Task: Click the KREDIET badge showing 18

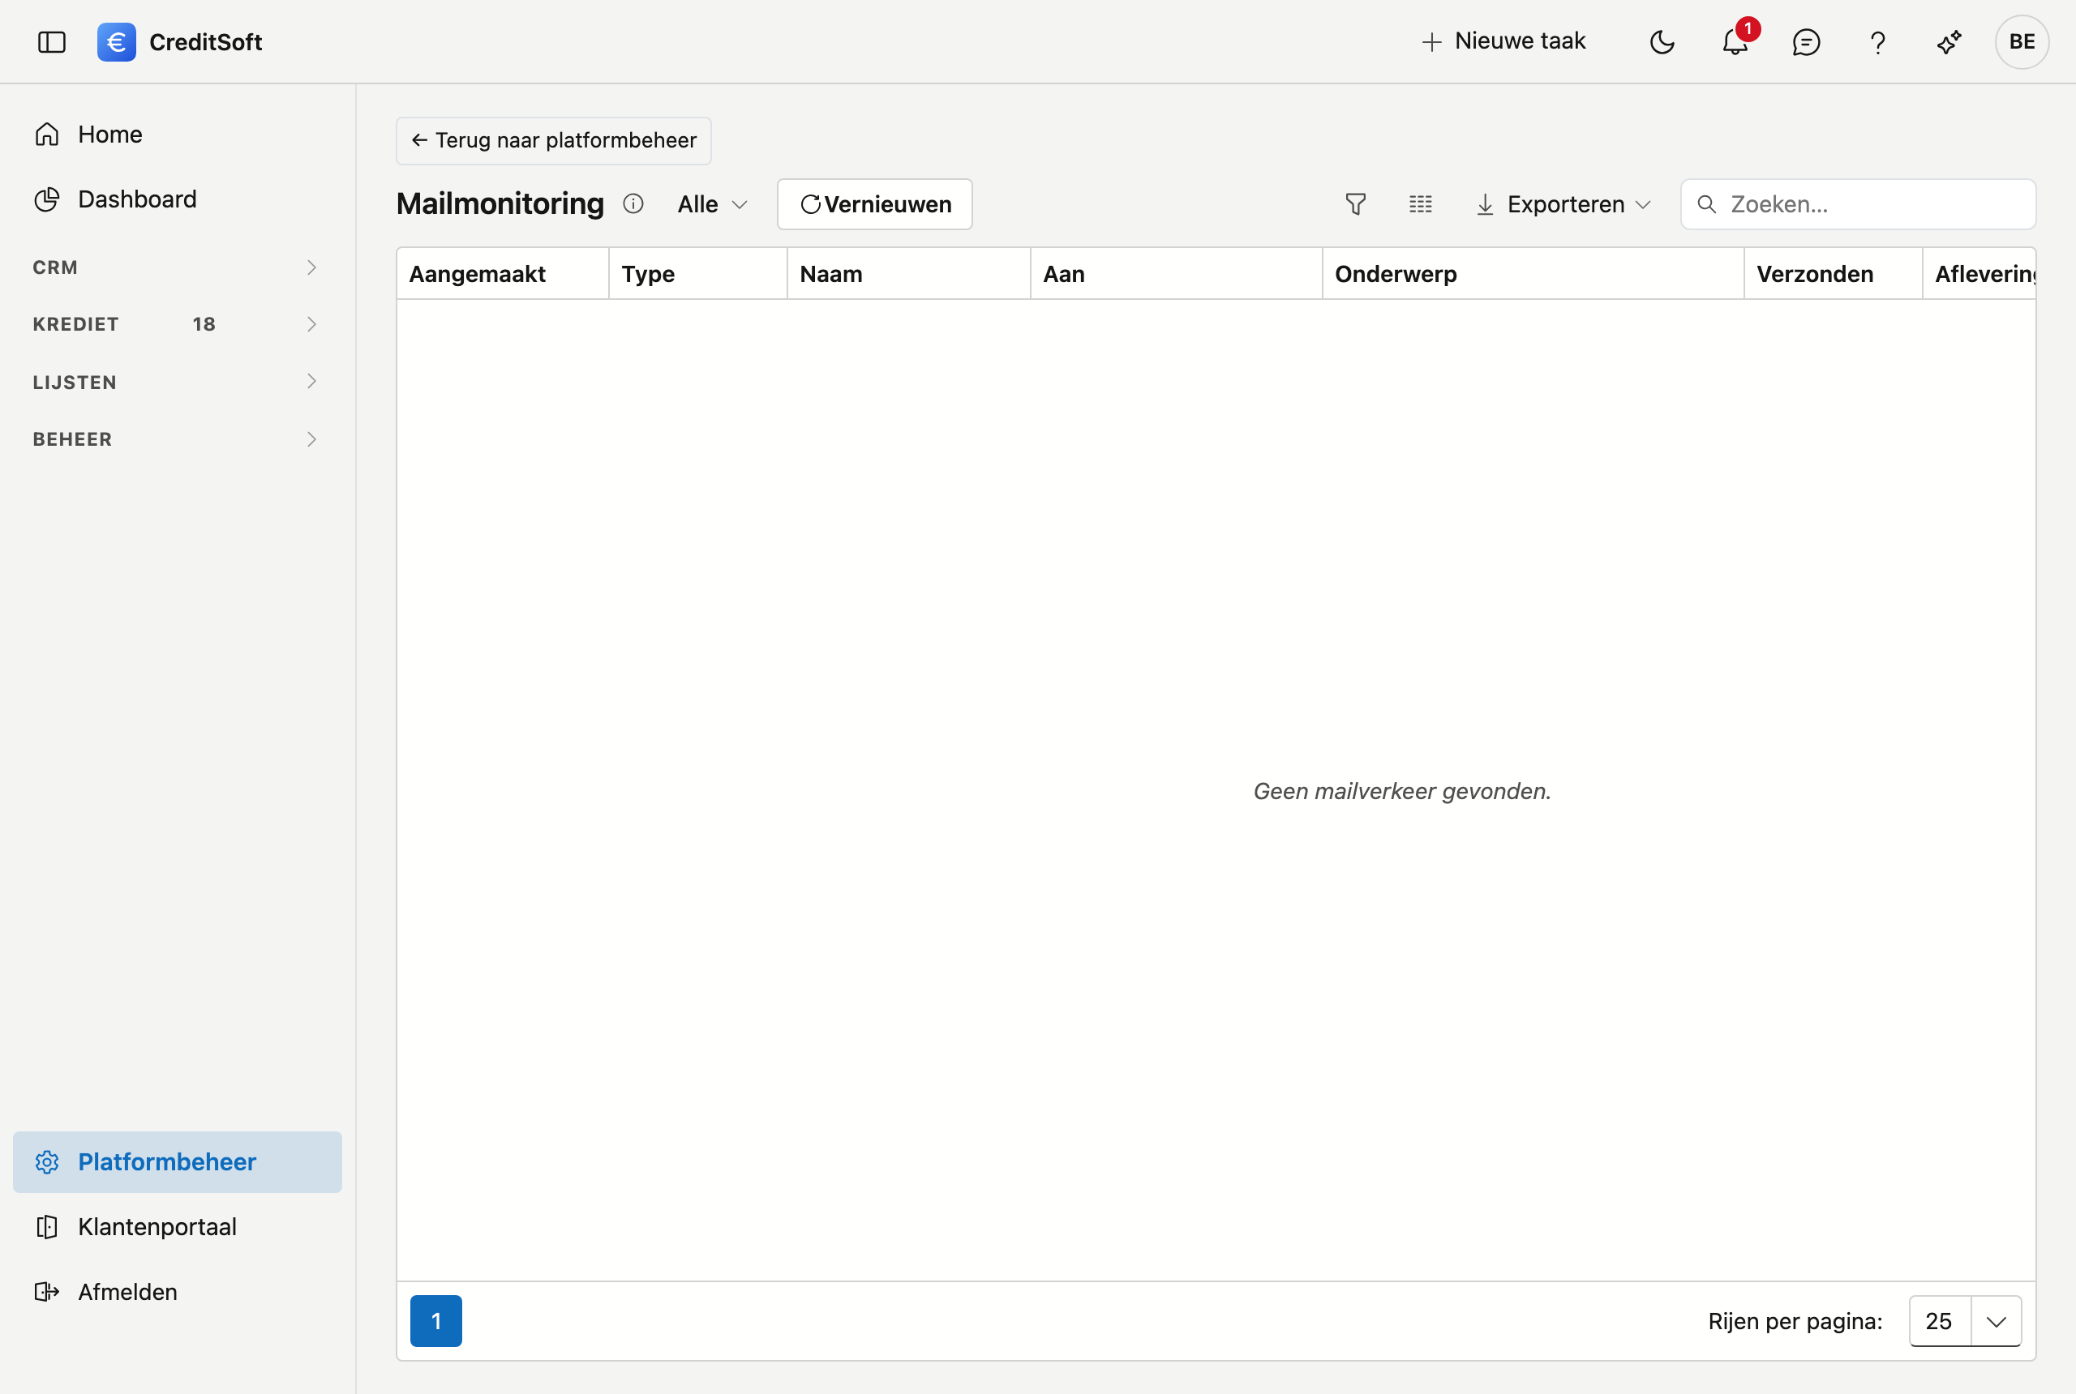Action: point(204,324)
